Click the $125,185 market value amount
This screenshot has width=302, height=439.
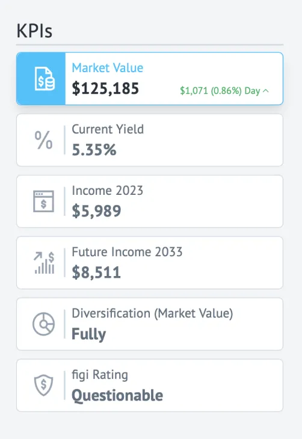105,88
